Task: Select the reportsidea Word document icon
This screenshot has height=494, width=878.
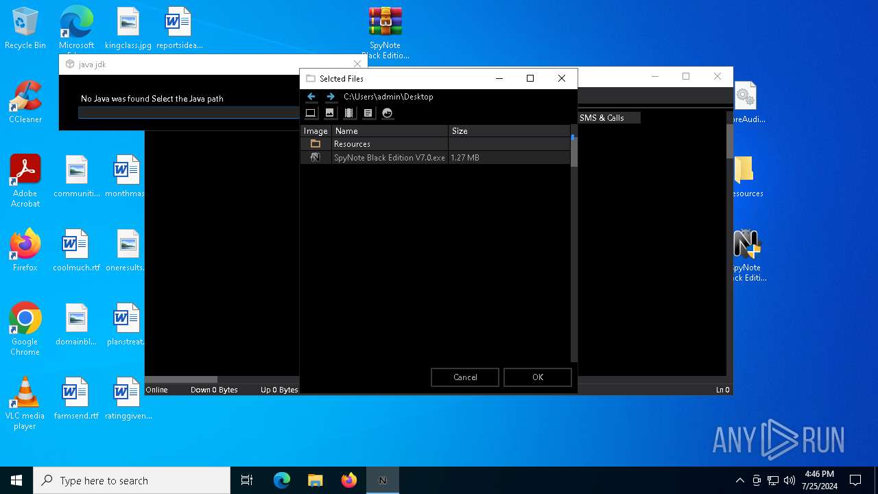Action: point(179,28)
